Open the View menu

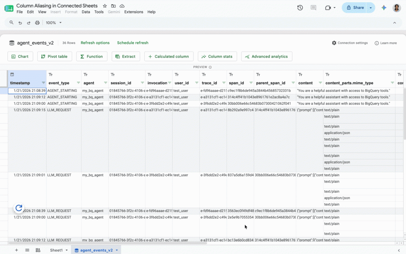click(x=42, y=12)
